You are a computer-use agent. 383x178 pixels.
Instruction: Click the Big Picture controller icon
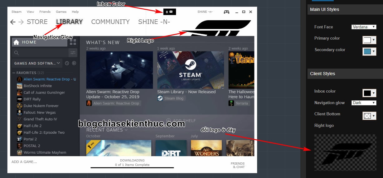pyautogui.click(x=227, y=12)
